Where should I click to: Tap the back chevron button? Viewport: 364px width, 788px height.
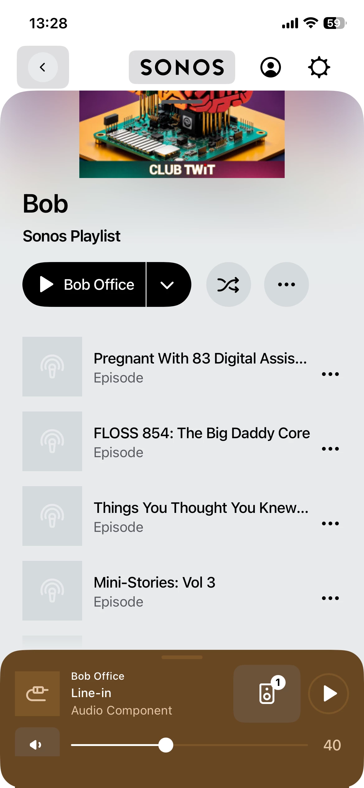[x=43, y=67]
